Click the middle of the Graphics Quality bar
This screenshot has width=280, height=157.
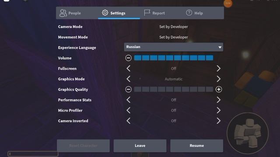(174, 89)
